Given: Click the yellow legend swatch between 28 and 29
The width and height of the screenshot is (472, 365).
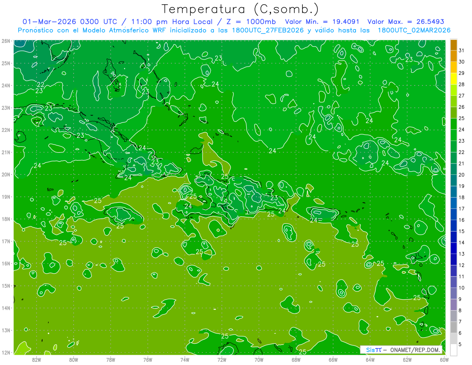Looking at the screenshot, I should [454, 79].
